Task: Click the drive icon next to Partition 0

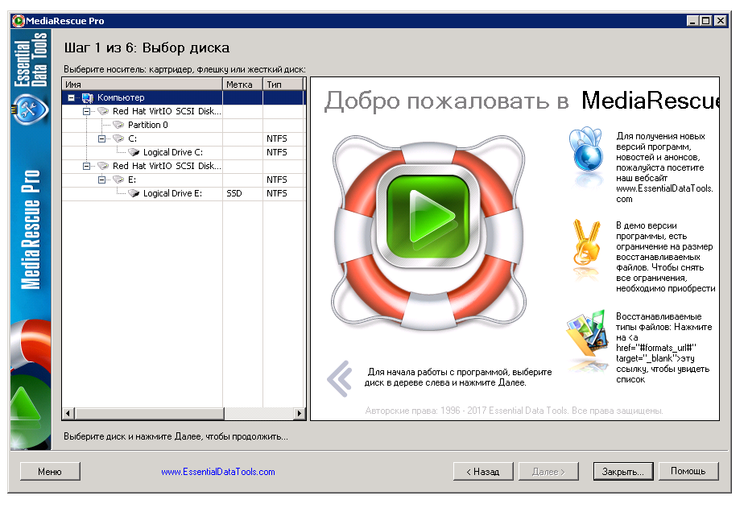Action: [118, 126]
